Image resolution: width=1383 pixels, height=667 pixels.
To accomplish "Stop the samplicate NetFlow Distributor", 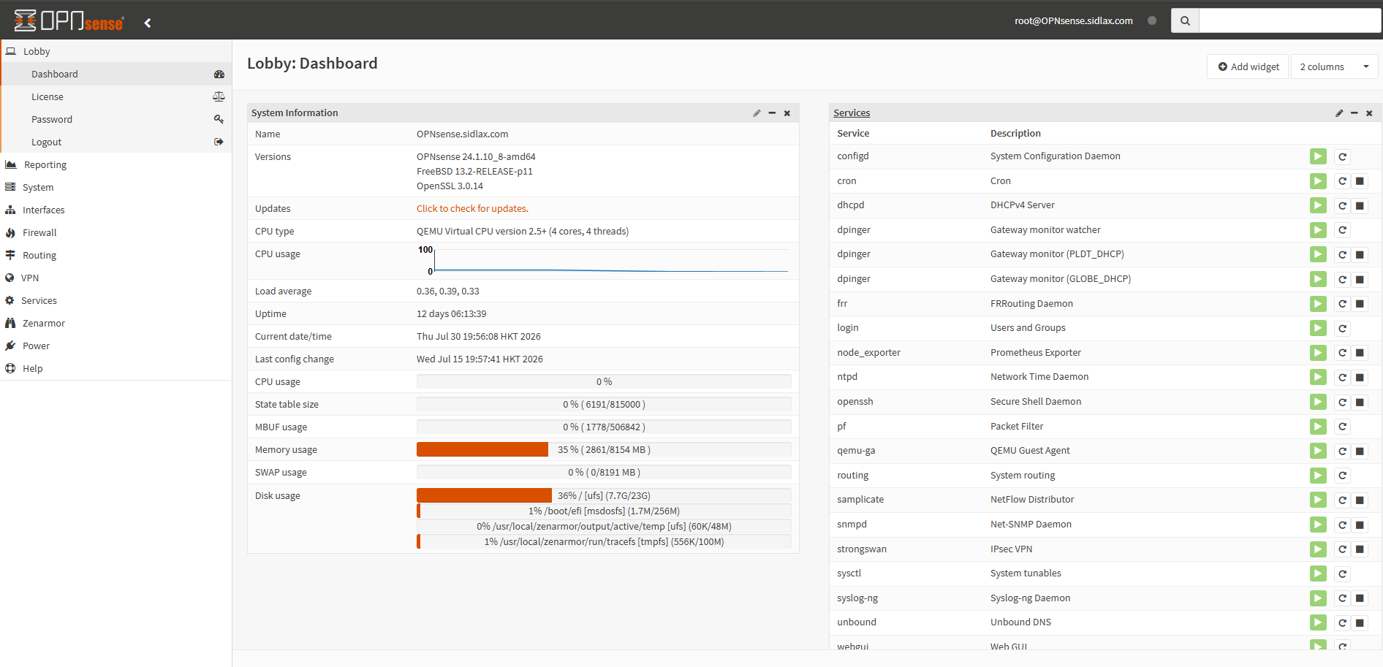I will click(x=1360, y=500).
